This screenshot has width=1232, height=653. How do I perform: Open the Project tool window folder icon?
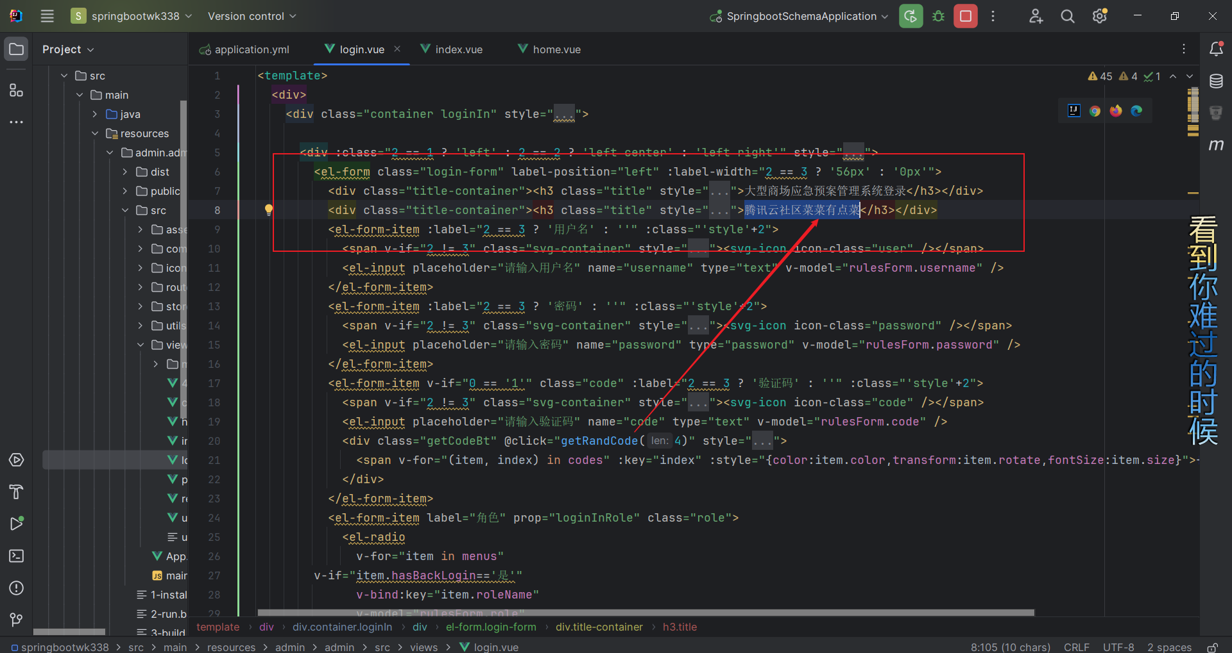[17, 49]
